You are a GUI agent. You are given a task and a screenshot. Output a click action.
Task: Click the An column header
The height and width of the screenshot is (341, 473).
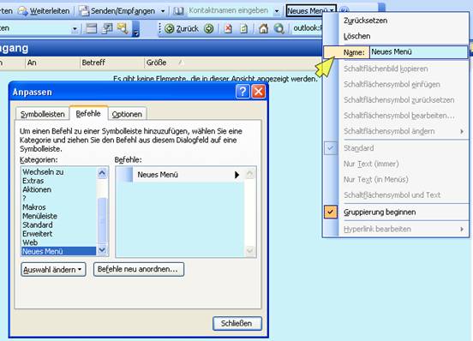[x=52, y=63]
